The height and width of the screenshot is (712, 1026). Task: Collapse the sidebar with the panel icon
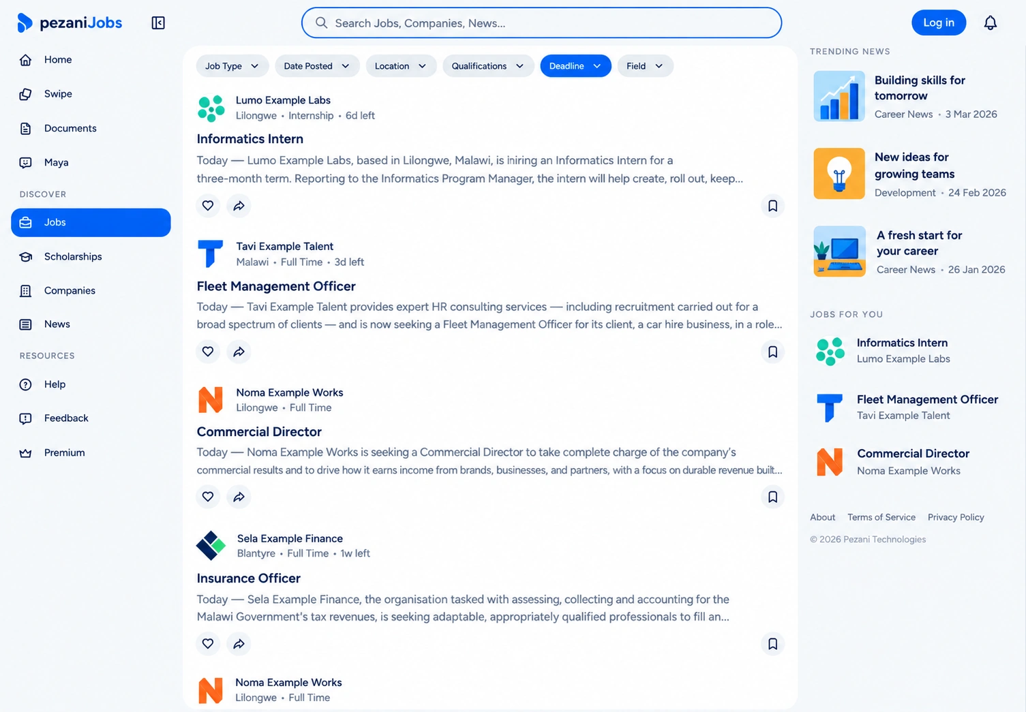click(158, 23)
